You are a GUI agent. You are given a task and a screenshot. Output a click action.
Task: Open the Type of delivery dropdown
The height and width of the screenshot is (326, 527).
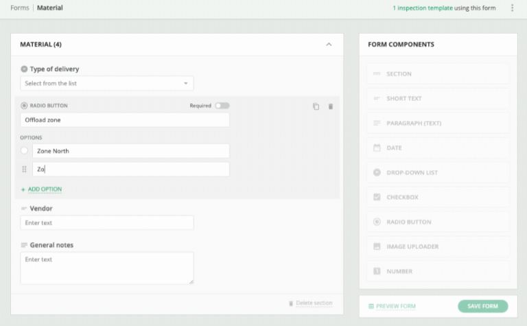coord(106,83)
